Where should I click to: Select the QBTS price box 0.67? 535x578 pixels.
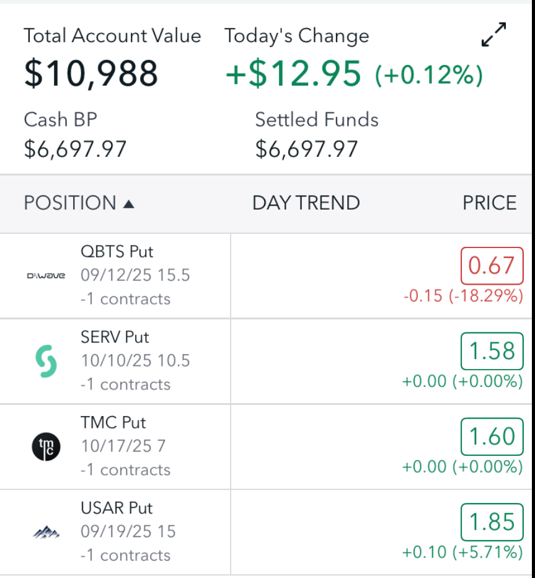pos(492,265)
